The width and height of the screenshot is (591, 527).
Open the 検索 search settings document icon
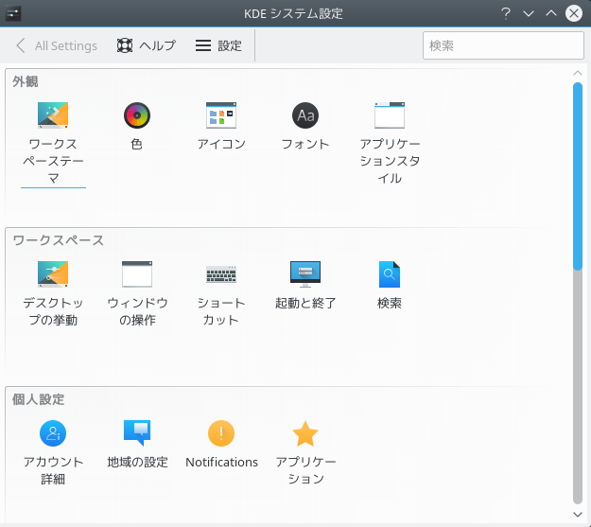pyautogui.click(x=390, y=274)
